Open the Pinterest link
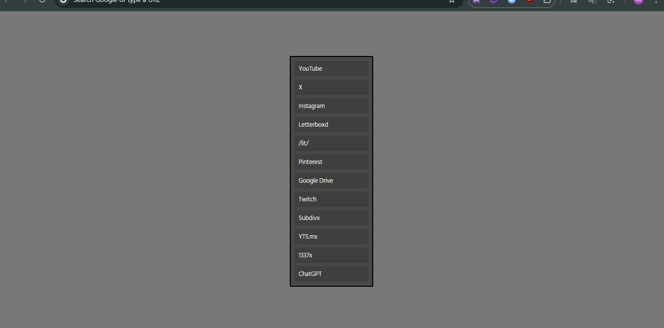Screen dimensions: 664x328 [x=331, y=162]
